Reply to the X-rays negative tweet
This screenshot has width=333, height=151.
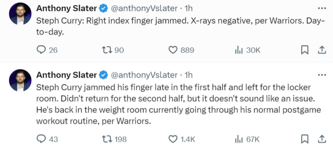click(41, 50)
